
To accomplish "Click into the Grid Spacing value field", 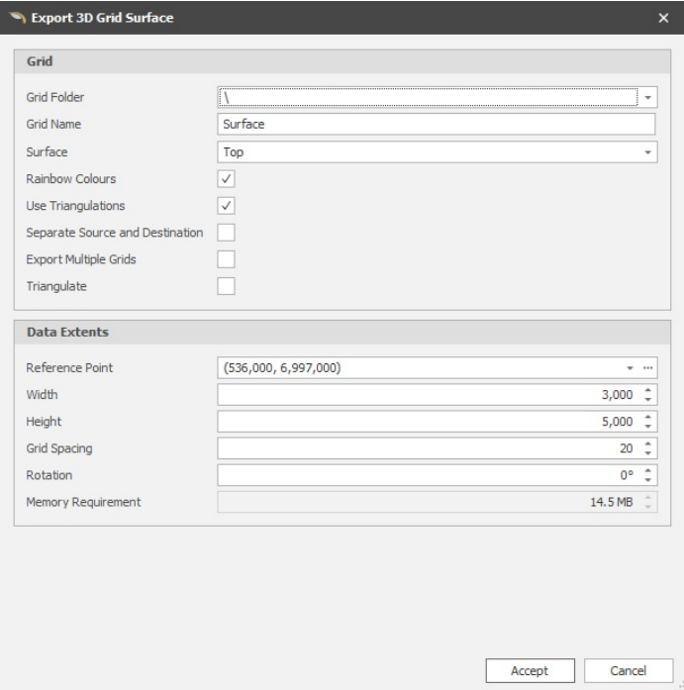I will [426, 448].
